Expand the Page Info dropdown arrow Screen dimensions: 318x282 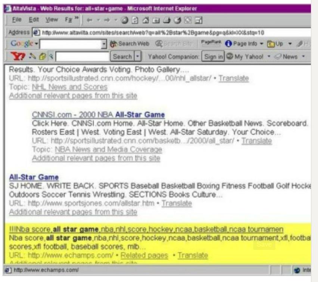[261, 44]
